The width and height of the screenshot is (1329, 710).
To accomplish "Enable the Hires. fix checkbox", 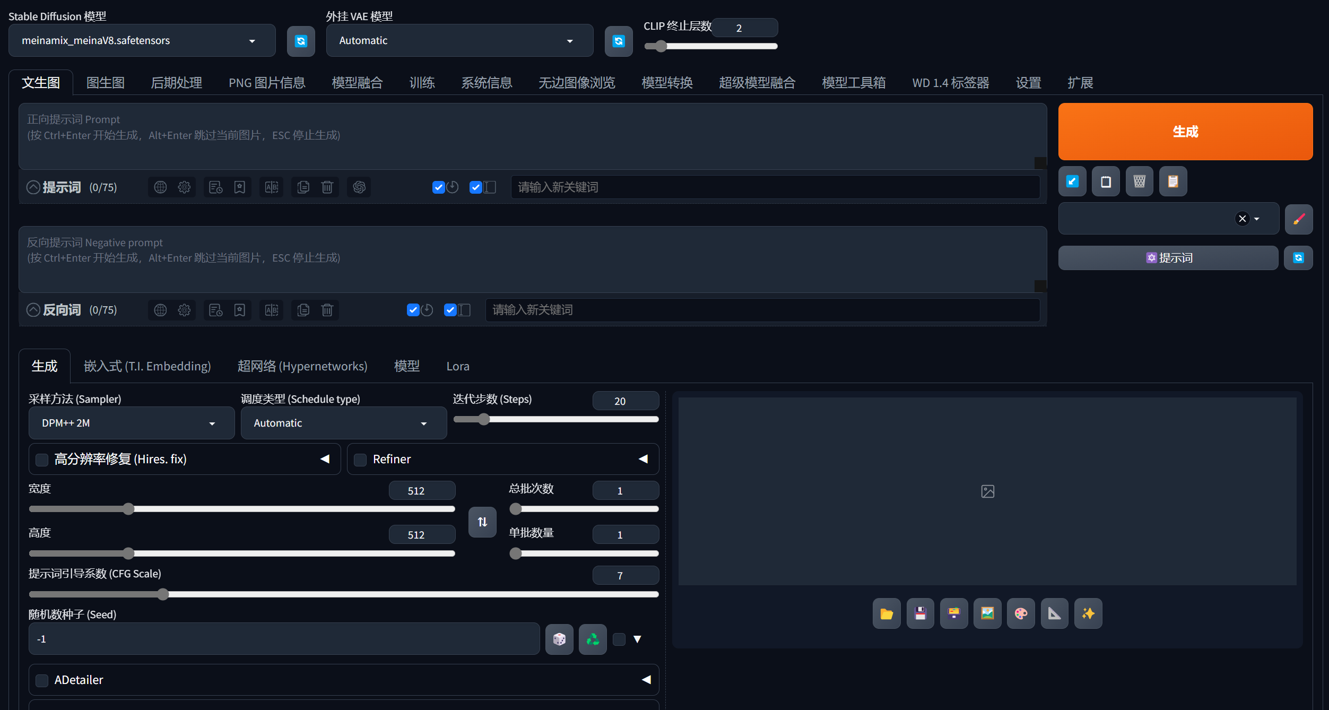I will [x=42, y=460].
